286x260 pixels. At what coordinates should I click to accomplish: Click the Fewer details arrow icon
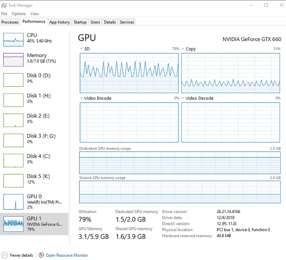tap(4, 255)
